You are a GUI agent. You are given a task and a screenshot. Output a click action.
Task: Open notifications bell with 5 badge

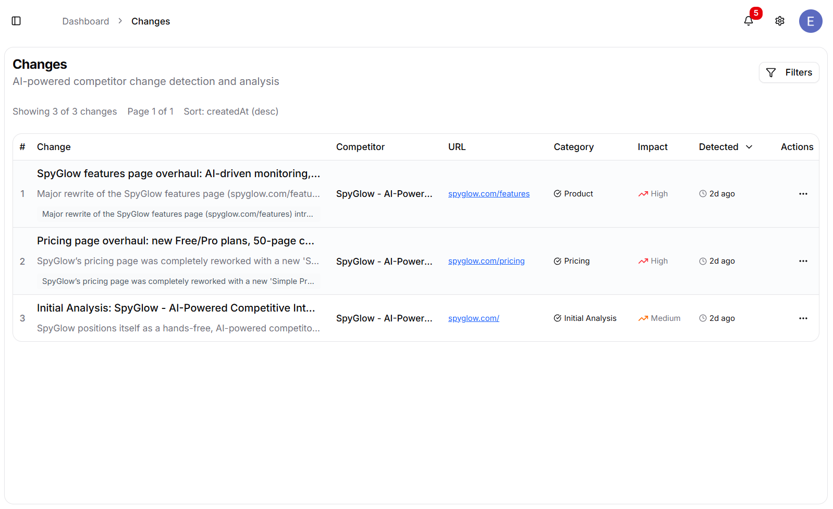pyautogui.click(x=749, y=21)
